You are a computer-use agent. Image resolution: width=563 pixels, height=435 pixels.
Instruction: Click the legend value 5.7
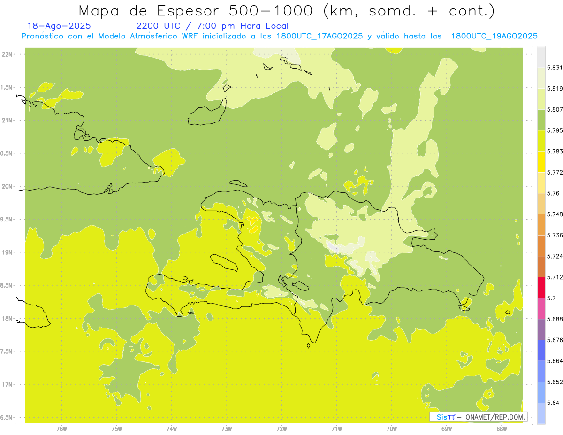coord(551,298)
